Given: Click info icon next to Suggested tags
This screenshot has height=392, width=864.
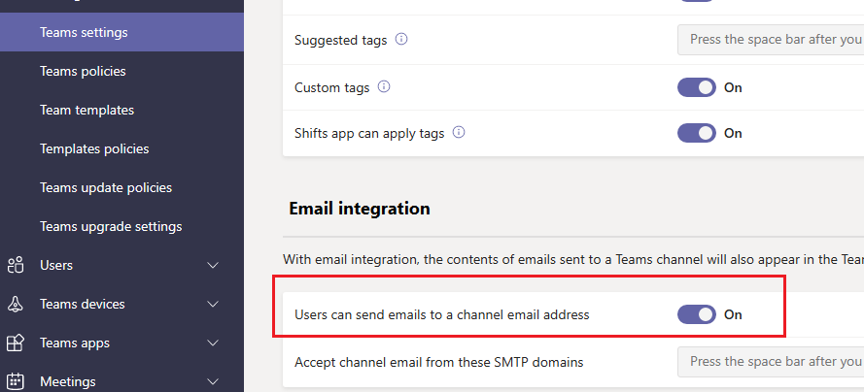Looking at the screenshot, I should coord(401,40).
